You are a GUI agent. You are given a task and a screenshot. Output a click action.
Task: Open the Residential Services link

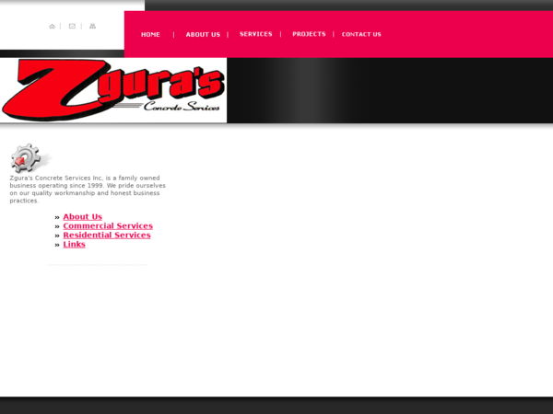coord(107,236)
